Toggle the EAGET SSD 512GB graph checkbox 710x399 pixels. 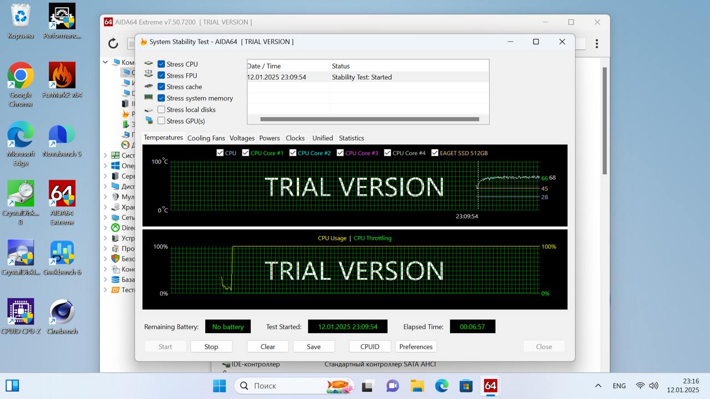coord(435,153)
